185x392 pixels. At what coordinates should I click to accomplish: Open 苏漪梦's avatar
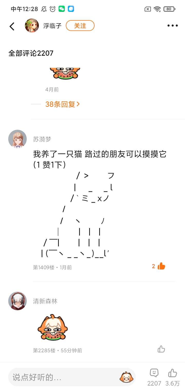pyautogui.click(x=17, y=139)
